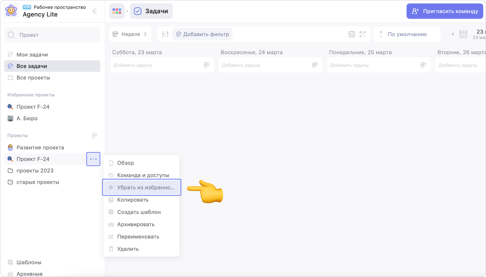Open Неделя view dropdown
The height and width of the screenshot is (277, 486).
point(130,34)
